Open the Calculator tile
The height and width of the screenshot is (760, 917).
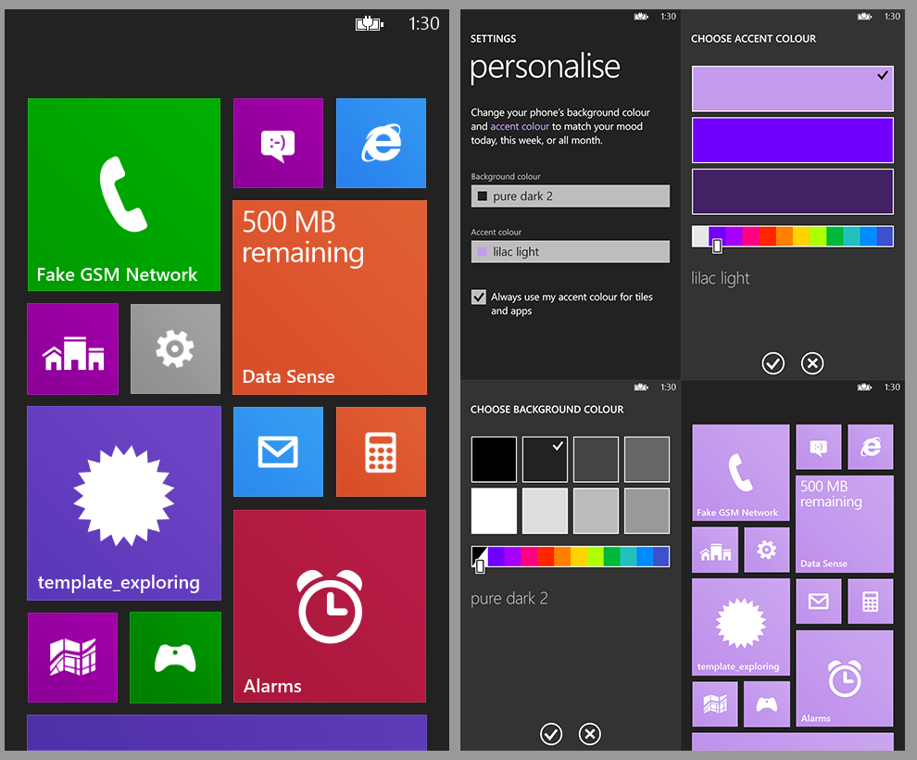tap(381, 451)
